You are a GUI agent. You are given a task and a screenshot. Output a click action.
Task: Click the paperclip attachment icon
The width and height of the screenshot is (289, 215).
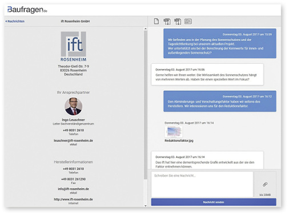coord(265,184)
